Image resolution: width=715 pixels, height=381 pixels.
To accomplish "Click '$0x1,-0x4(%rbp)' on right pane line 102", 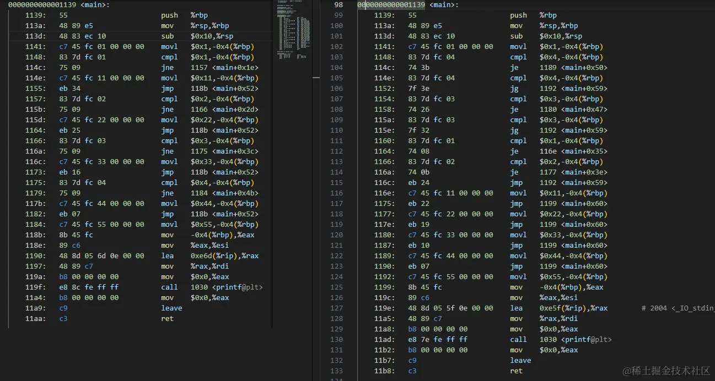I will [x=572, y=47].
